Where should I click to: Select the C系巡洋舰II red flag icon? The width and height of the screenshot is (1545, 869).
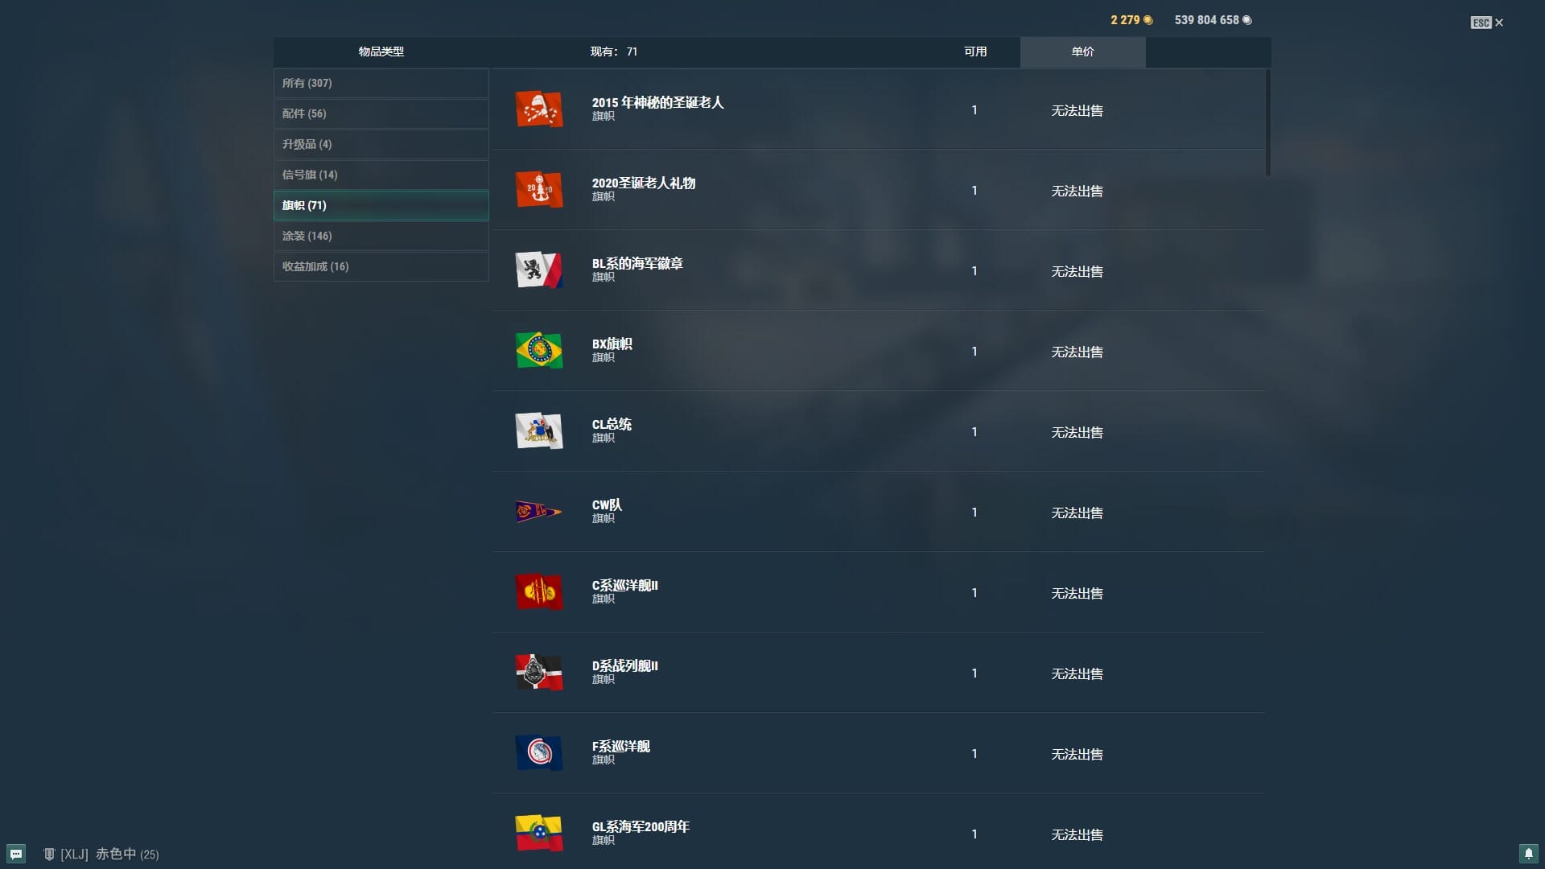(538, 592)
